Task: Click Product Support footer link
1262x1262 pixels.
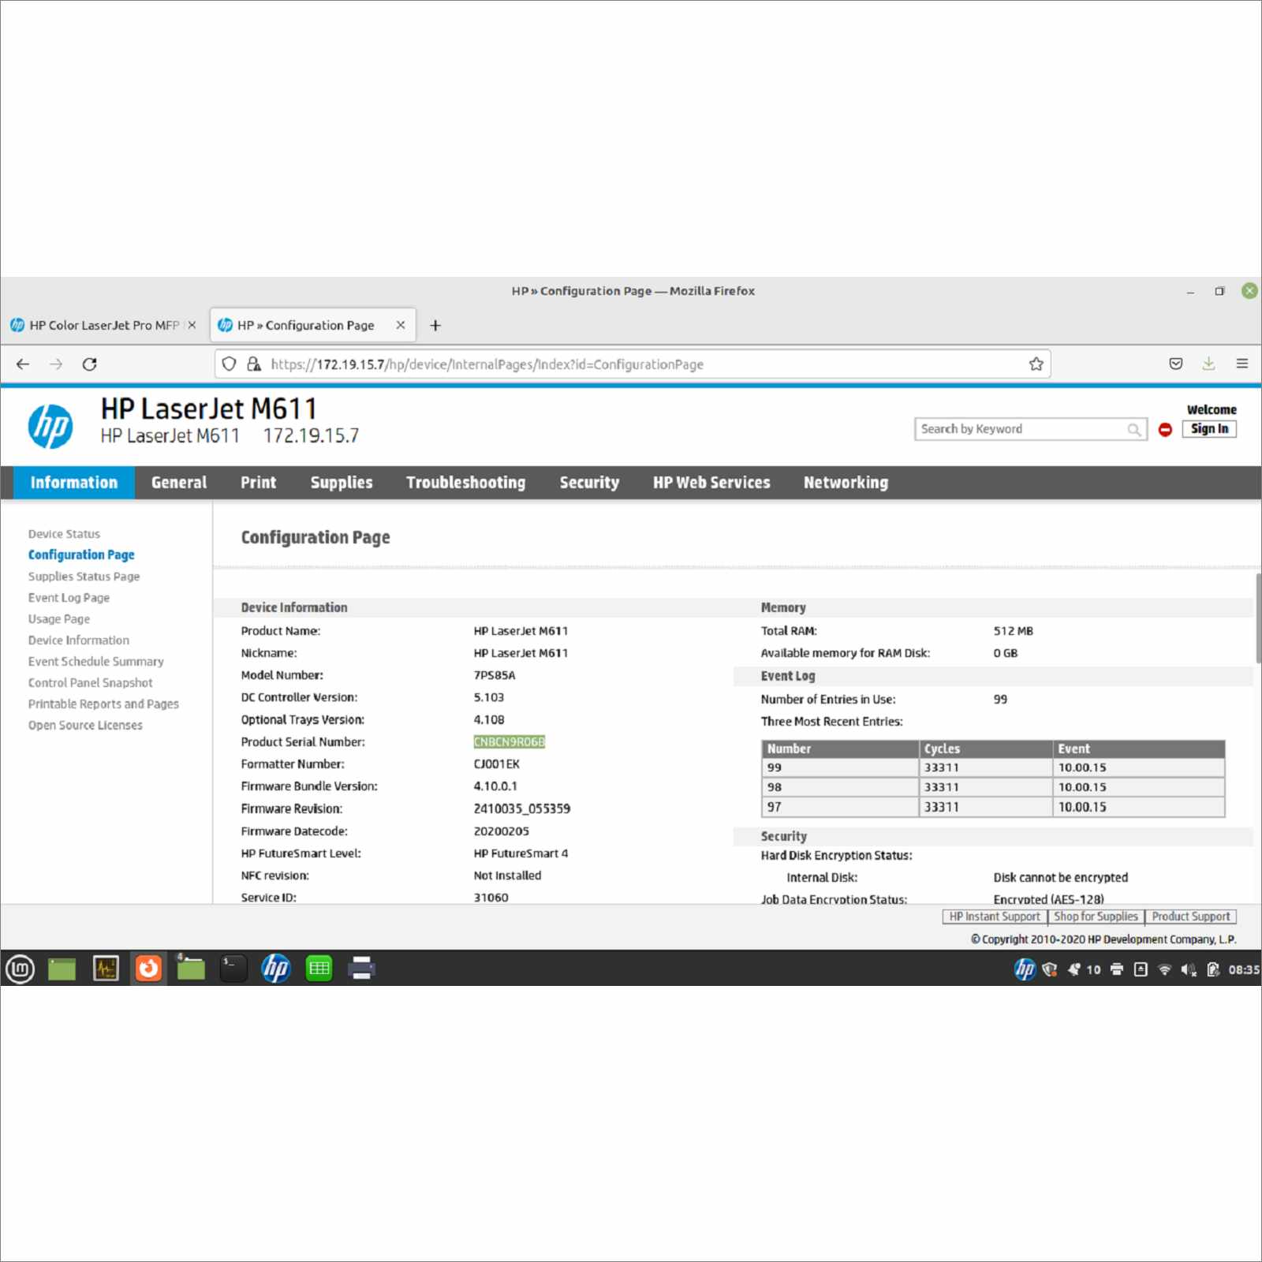Action: tap(1190, 917)
